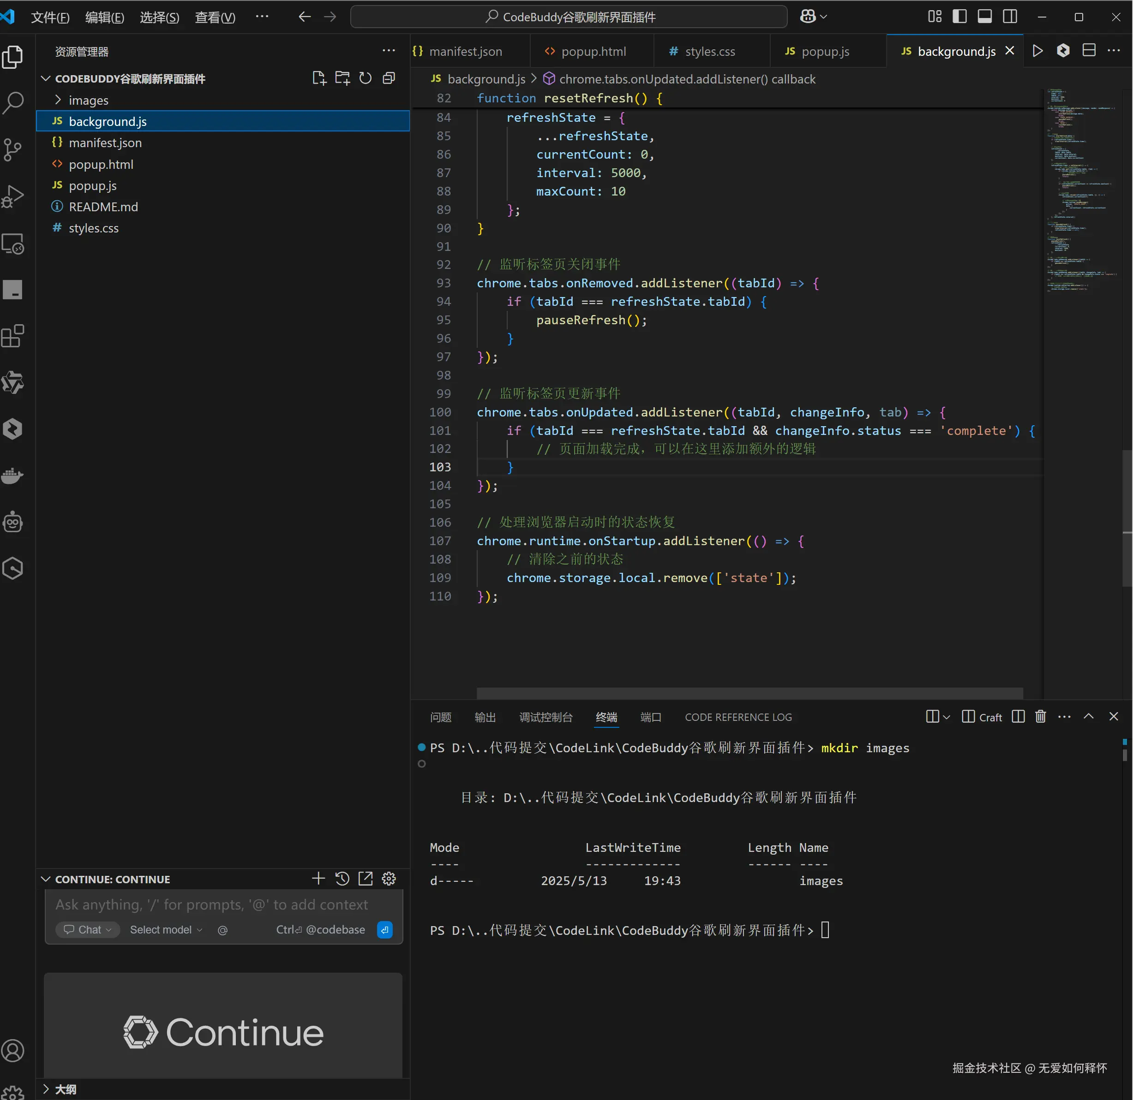Open the Source Control view
The width and height of the screenshot is (1133, 1100).
point(13,149)
